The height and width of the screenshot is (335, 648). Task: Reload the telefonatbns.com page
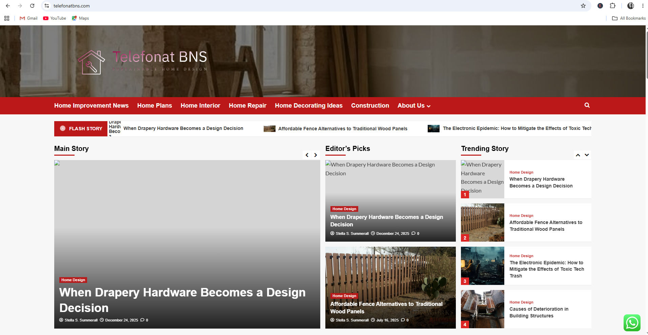pyautogui.click(x=32, y=6)
